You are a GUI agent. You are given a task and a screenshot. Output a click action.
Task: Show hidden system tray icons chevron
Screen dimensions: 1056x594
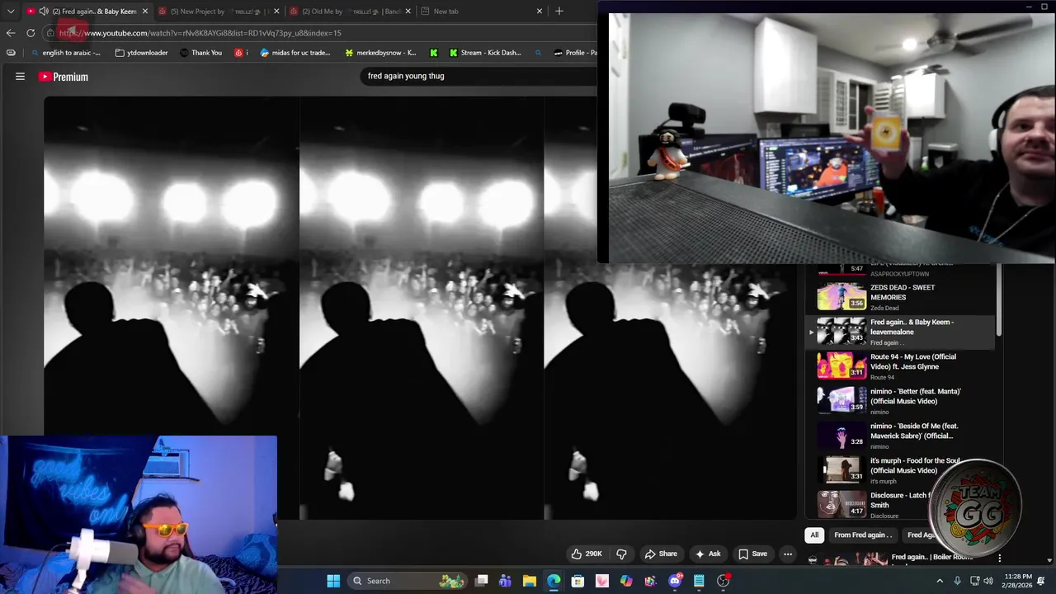pos(939,581)
